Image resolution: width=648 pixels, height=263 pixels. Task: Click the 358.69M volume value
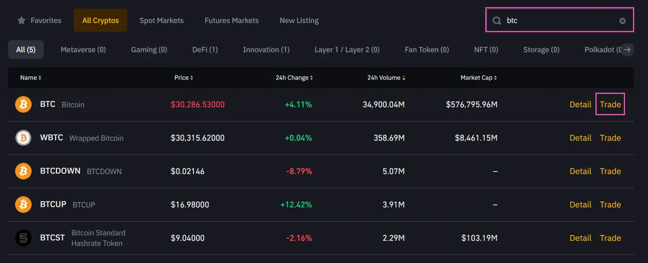click(389, 138)
